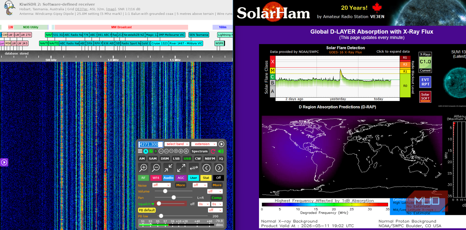Switch demodulation mode to LSB
466x230 pixels.
click(x=176, y=159)
